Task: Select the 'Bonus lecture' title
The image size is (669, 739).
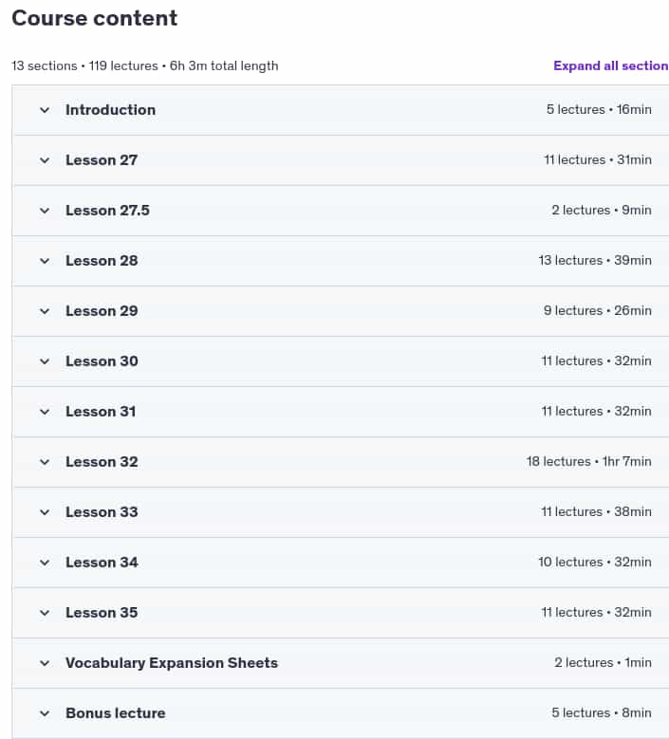Action: pos(116,713)
